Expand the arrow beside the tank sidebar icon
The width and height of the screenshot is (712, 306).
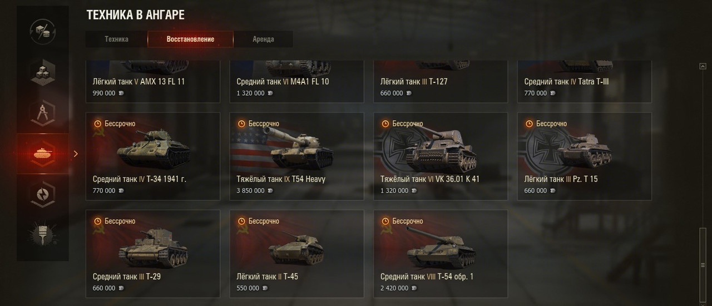pos(76,154)
